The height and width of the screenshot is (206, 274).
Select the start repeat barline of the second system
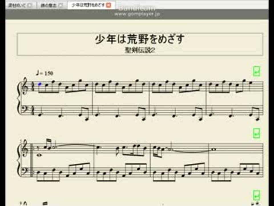pyautogui.click(x=33, y=160)
